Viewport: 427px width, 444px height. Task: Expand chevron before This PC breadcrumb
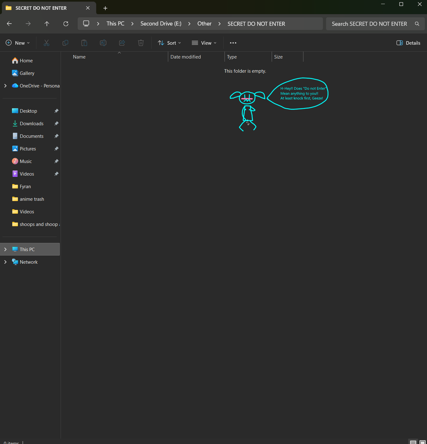pos(98,24)
